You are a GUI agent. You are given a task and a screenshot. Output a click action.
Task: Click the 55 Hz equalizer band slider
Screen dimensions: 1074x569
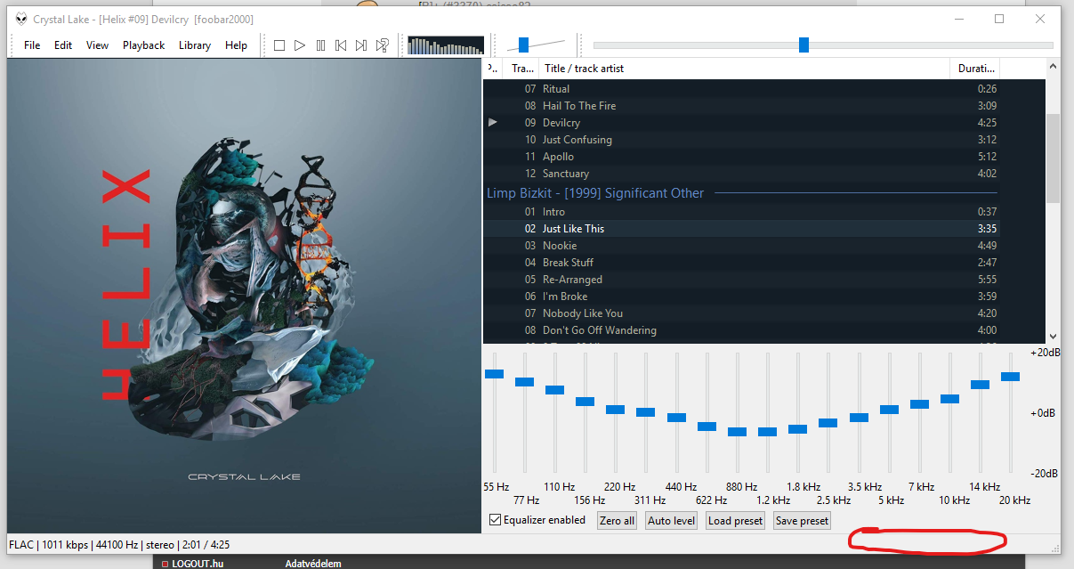click(495, 373)
